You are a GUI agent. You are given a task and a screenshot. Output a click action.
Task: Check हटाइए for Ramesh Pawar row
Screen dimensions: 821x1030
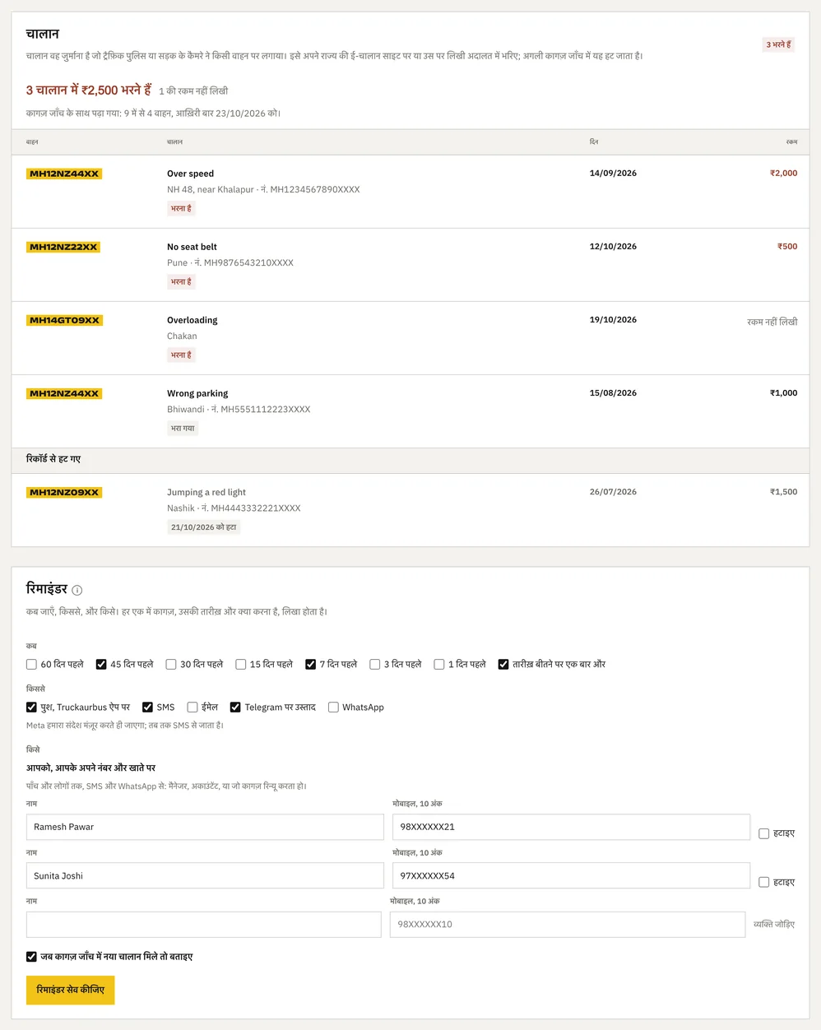click(763, 833)
